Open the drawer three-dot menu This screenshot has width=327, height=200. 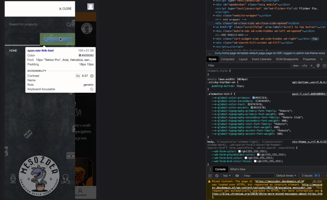[210, 169]
